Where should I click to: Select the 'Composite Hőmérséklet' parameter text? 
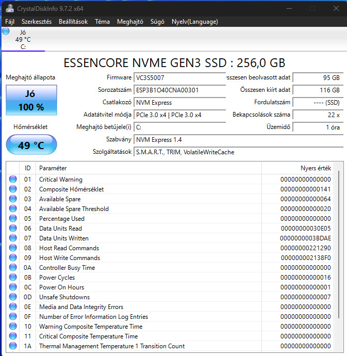pyautogui.click(x=72, y=189)
